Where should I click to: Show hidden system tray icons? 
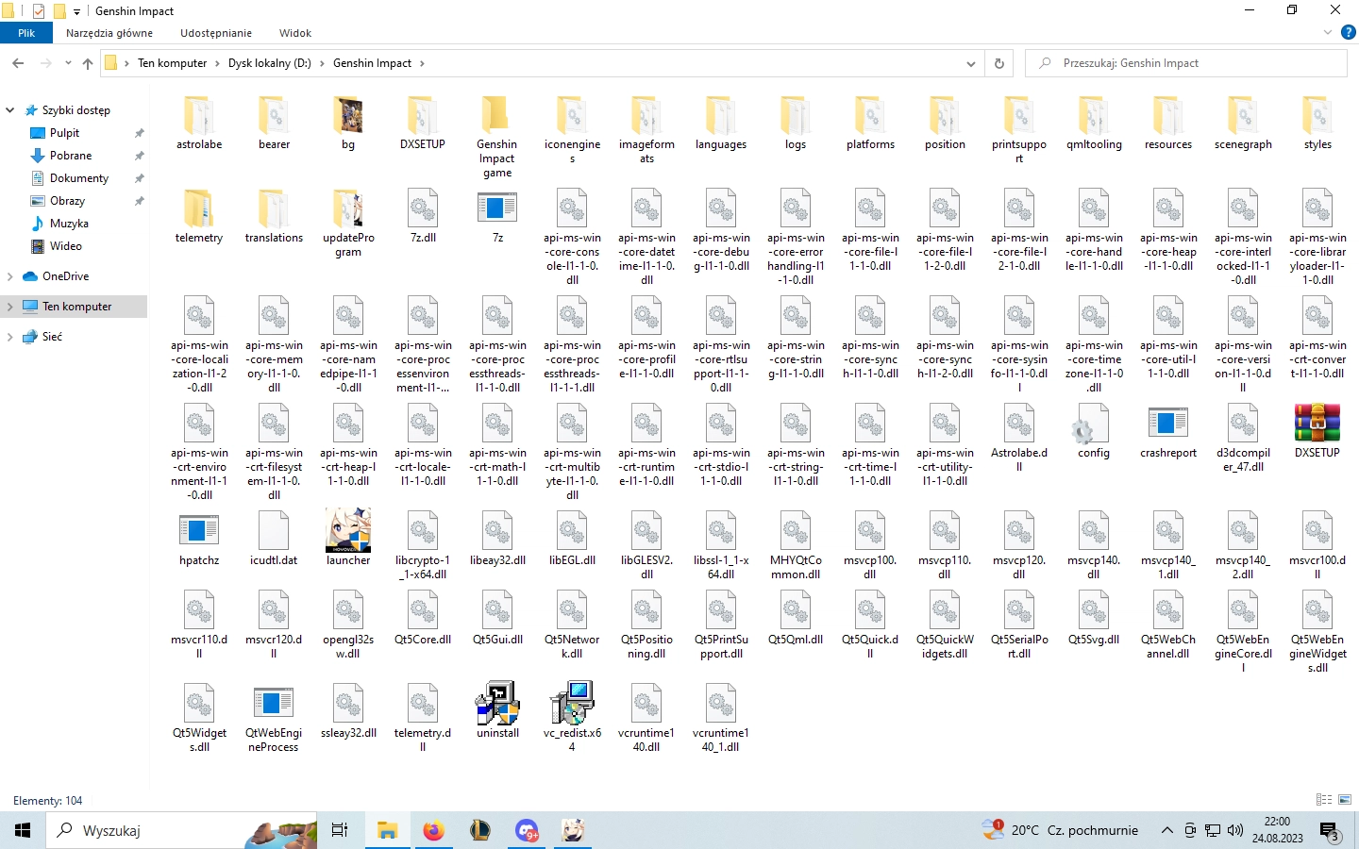(x=1166, y=830)
